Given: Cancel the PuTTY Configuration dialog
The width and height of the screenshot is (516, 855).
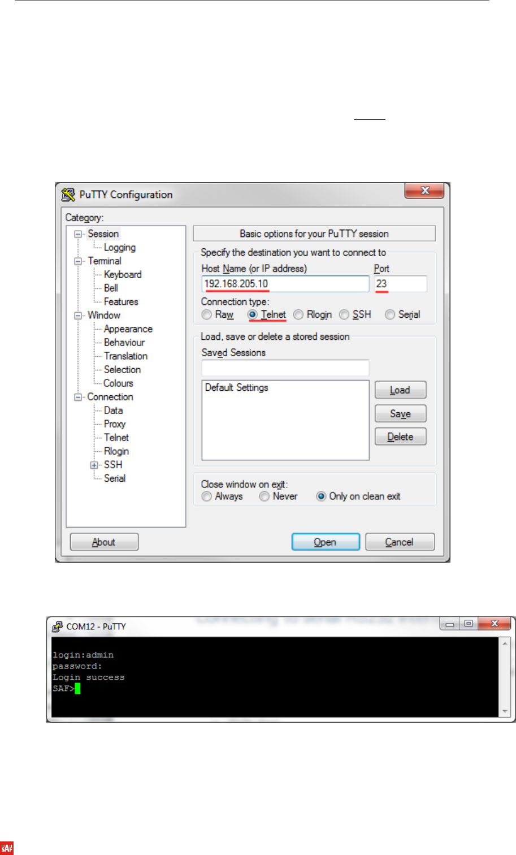Looking at the screenshot, I should pos(400,542).
